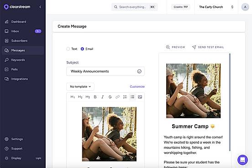Click the Weekly Announcements subject field
Image resolution: width=252 pixels, height=168 pixels.
[105, 71]
